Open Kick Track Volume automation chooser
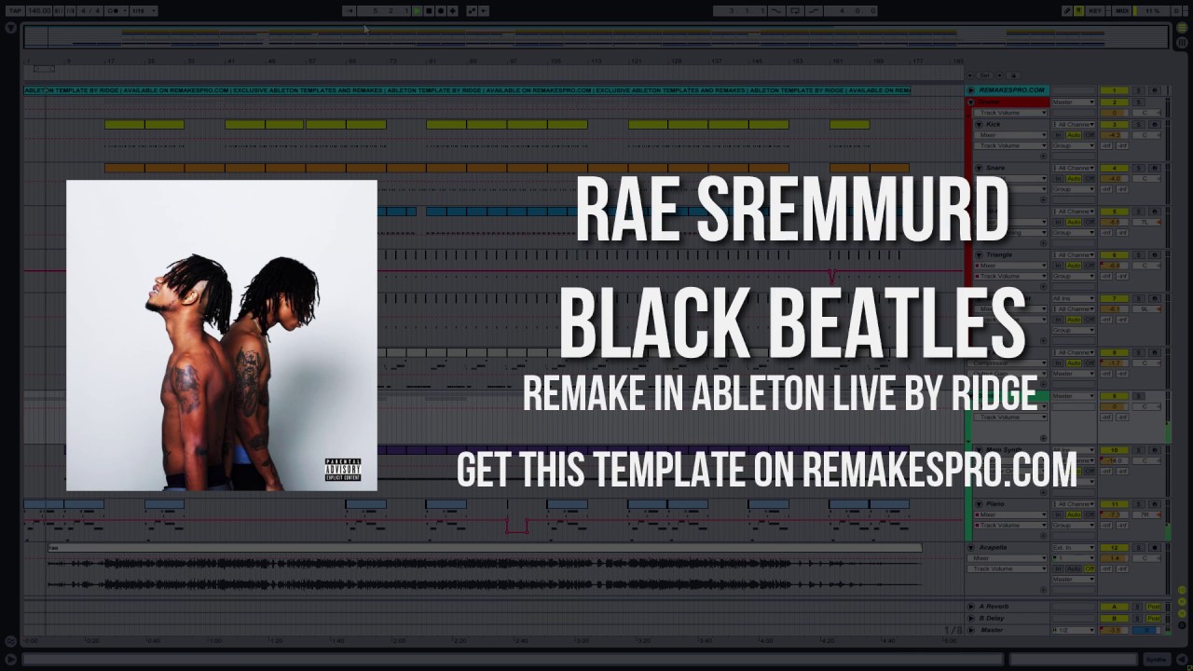The height and width of the screenshot is (671, 1193). click(x=1010, y=145)
